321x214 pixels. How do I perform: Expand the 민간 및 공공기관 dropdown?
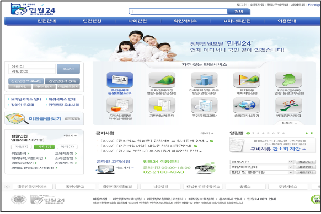290,172
